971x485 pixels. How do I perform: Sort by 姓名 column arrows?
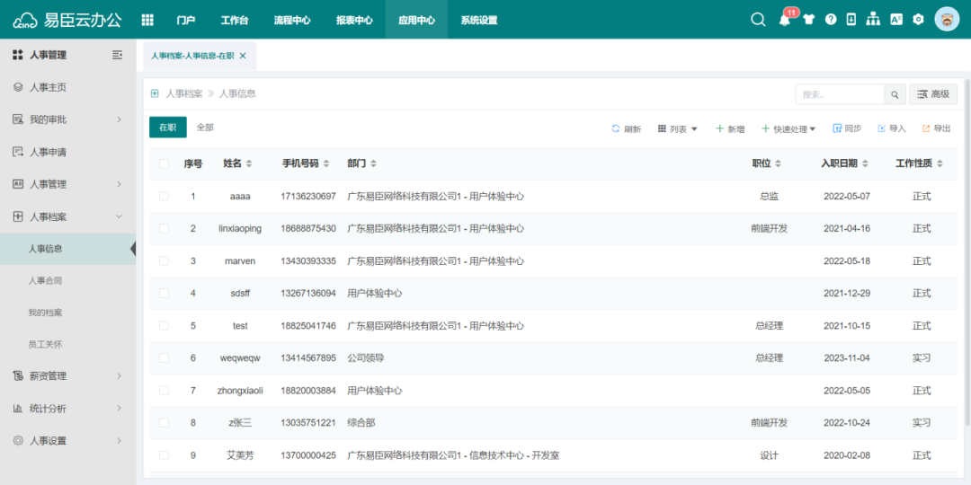click(249, 164)
